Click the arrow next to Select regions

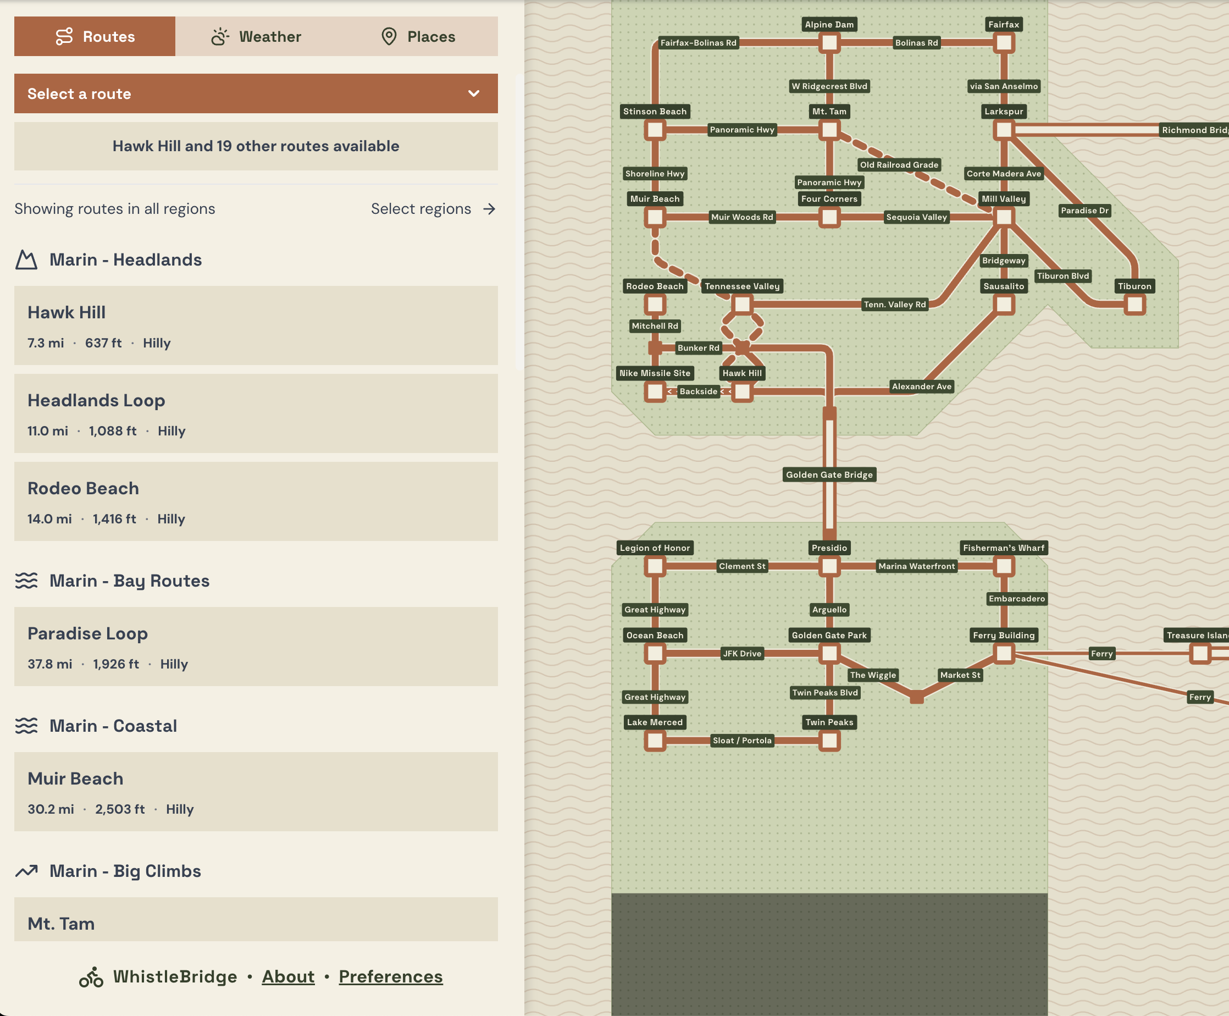[x=489, y=209]
